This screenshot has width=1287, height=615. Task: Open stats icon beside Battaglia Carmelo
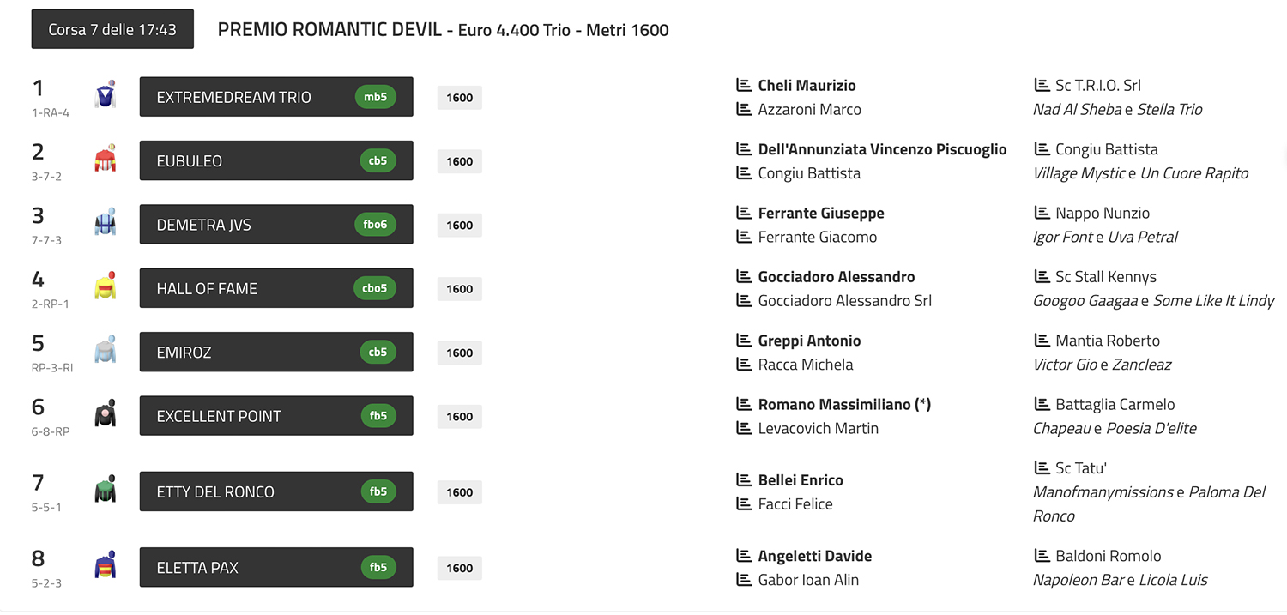(1042, 404)
